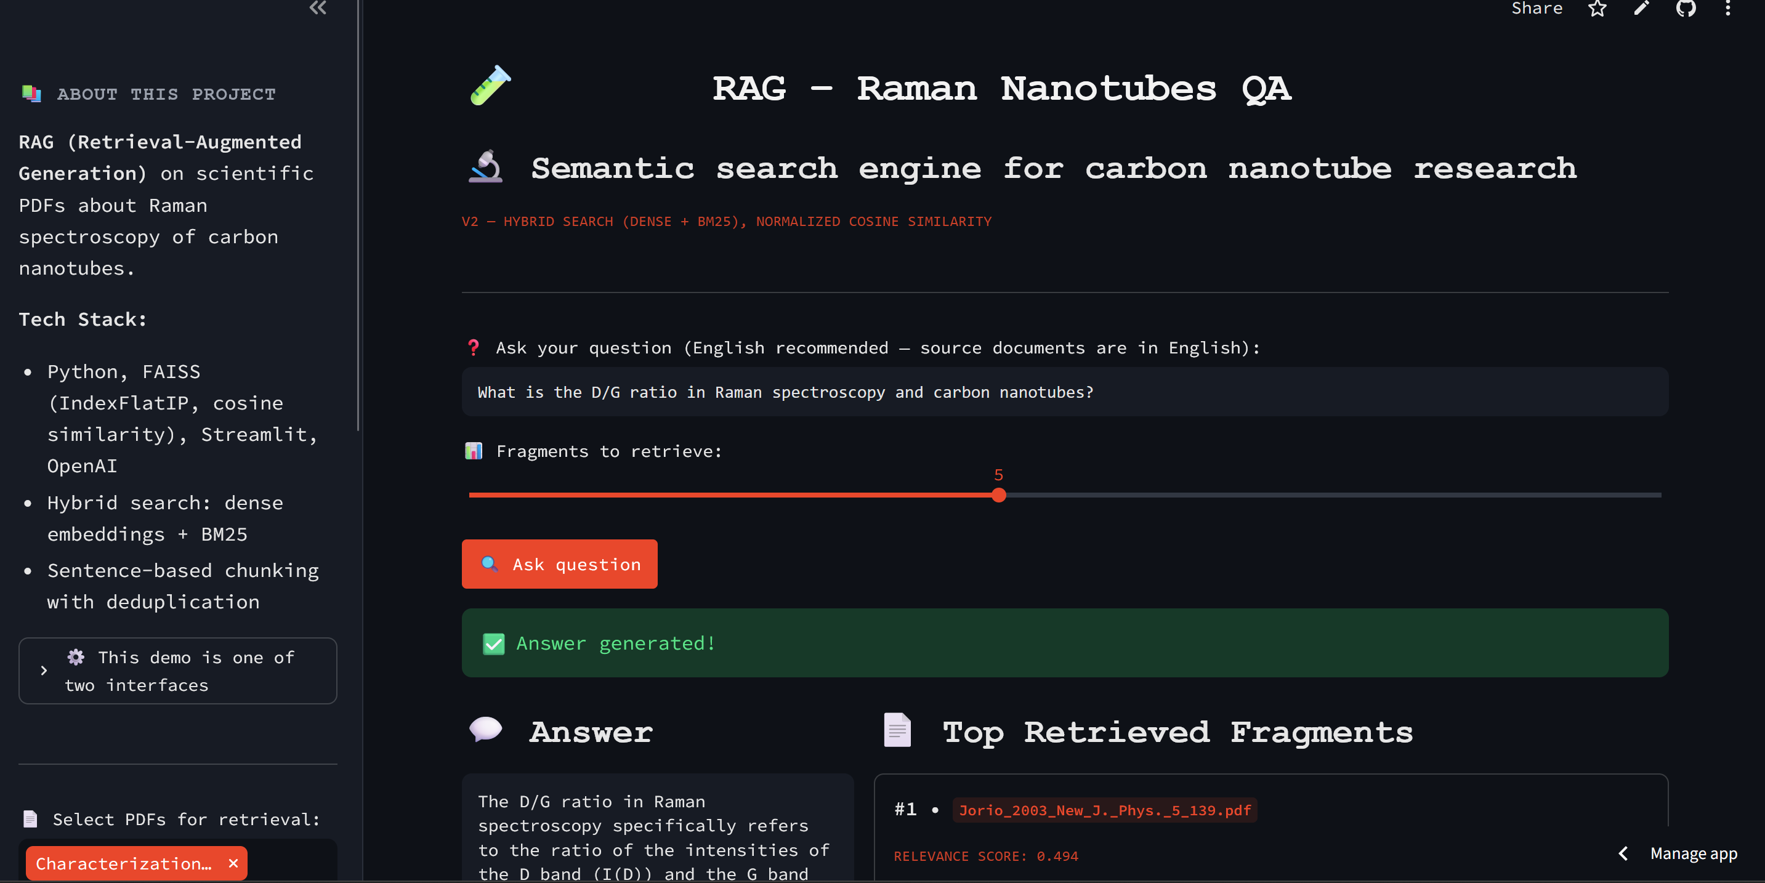The width and height of the screenshot is (1765, 883).
Task: Click the speech bubble icon by Answer
Action: click(486, 730)
